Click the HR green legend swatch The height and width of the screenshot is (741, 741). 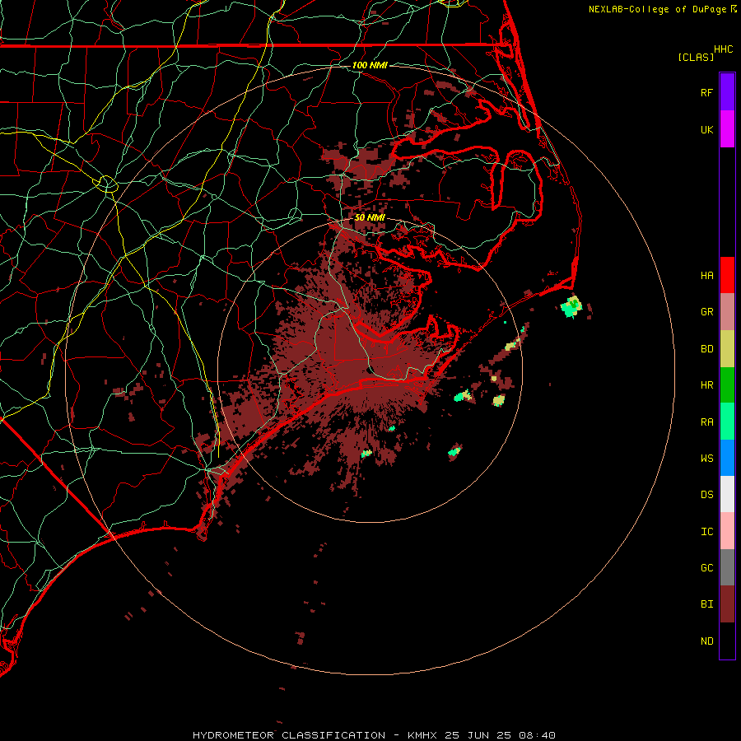click(727, 384)
